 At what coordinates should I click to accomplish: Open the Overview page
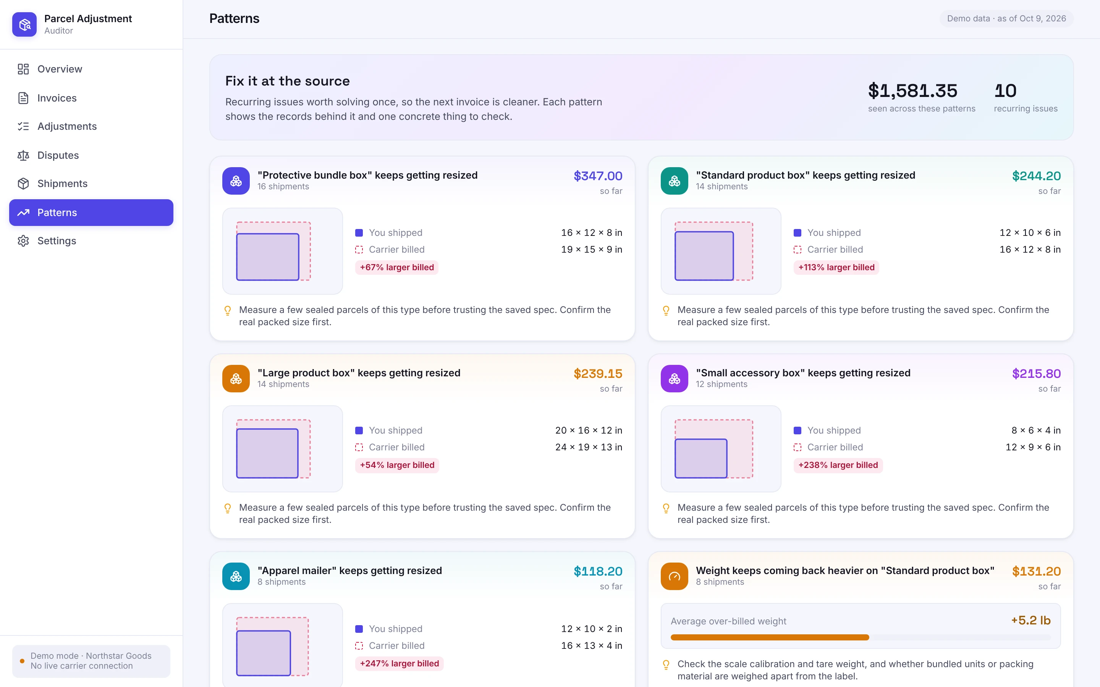click(x=91, y=69)
